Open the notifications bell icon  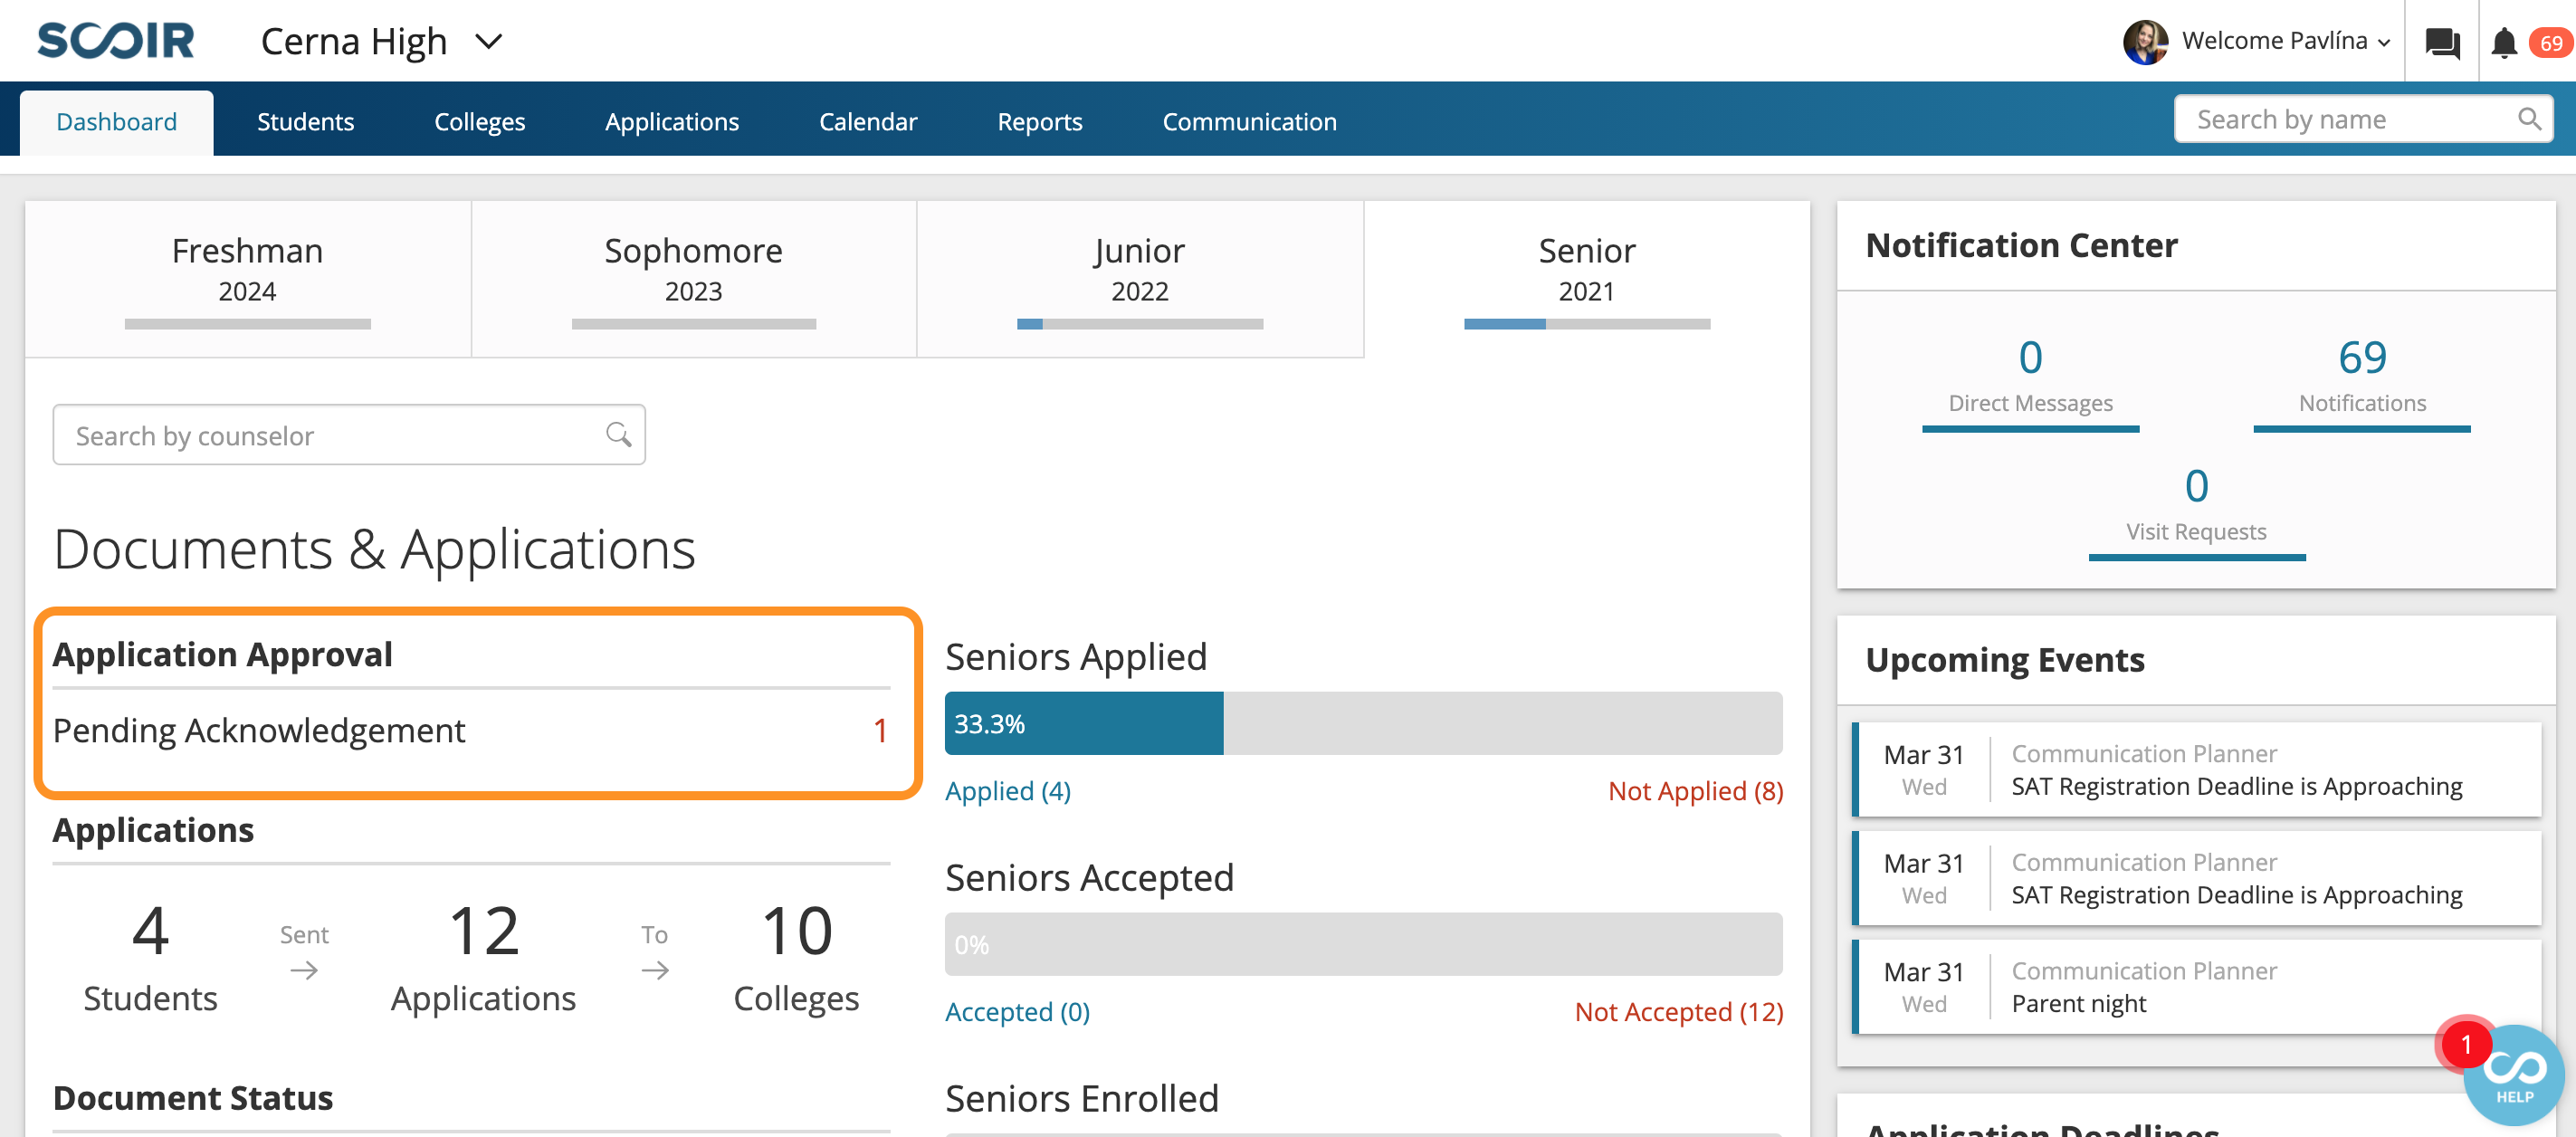[2504, 42]
